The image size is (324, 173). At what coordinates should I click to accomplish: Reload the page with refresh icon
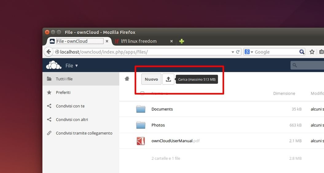238,52
